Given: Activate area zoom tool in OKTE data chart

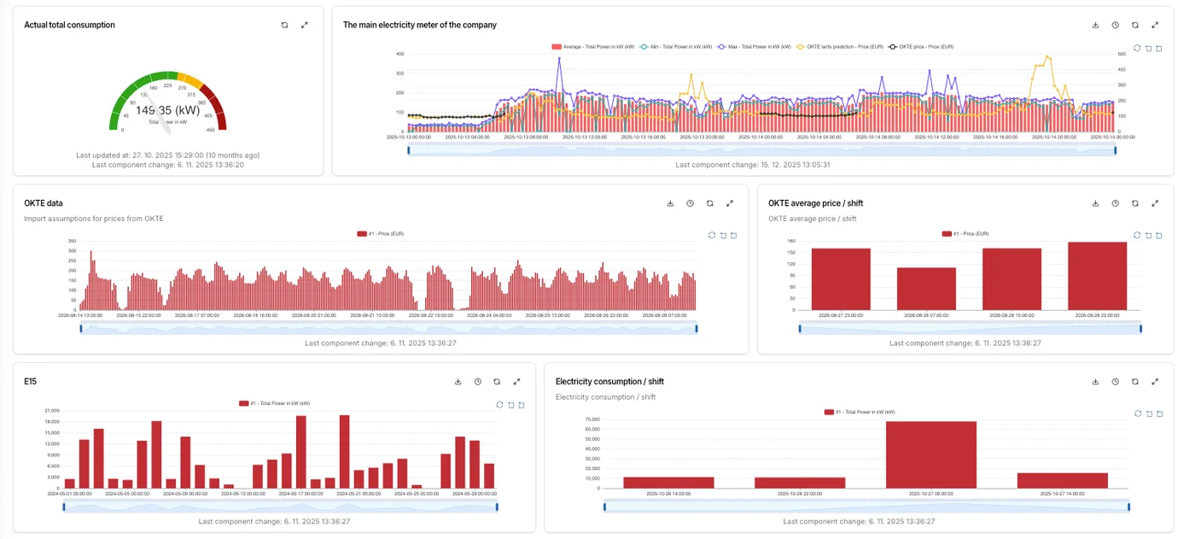Looking at the screenshot, I should pyautogui.click(x=723, y=235).
